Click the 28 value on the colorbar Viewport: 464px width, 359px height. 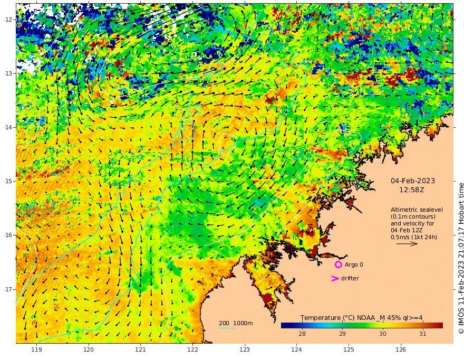[302, 334]
